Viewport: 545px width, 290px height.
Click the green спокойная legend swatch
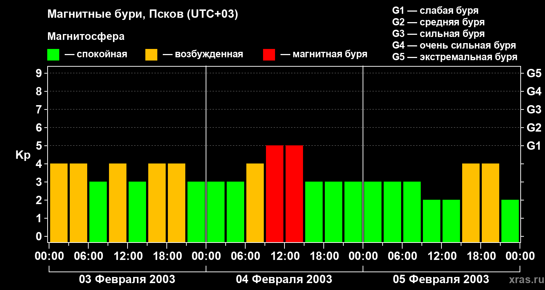[x=53, y=55]
